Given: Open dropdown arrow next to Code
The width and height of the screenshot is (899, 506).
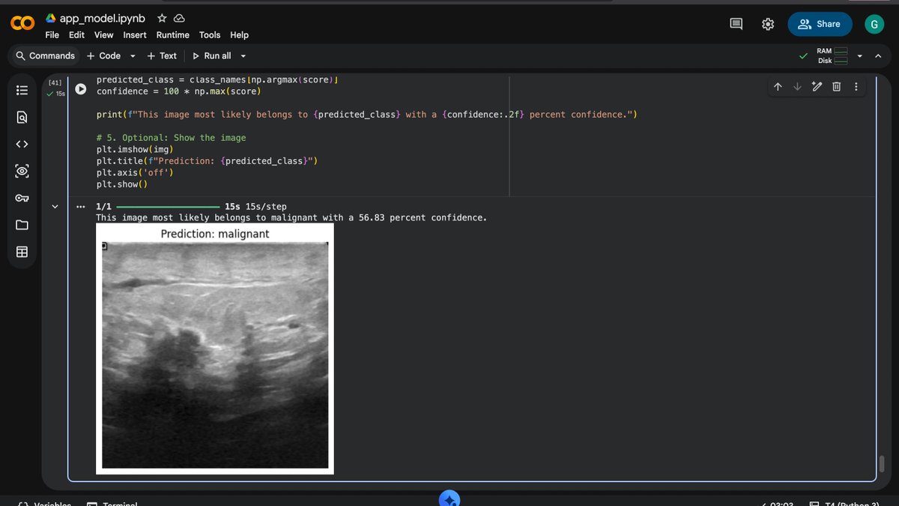Looking at the screenshot, I should tap(133, 56).
